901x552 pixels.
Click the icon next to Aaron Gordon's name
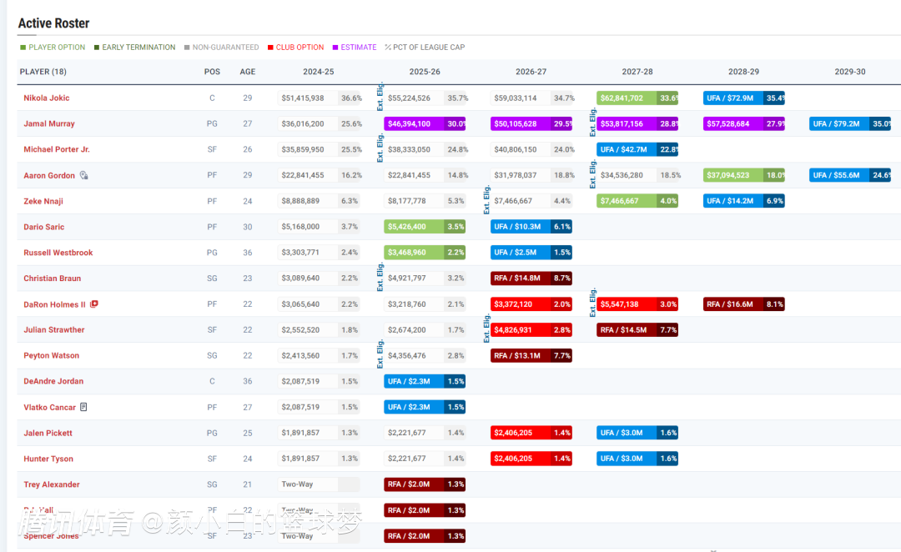click(x=84, y=176)
